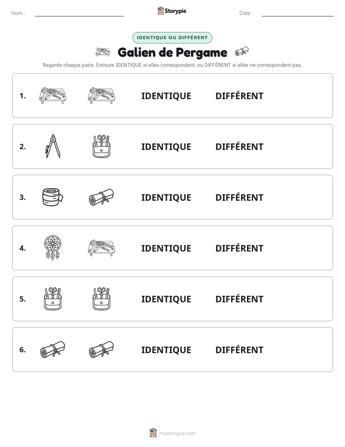Screen dimensions: 345x447
Task: Choose IDENTIQUE in row 5
Action: (x=166, y=299)
